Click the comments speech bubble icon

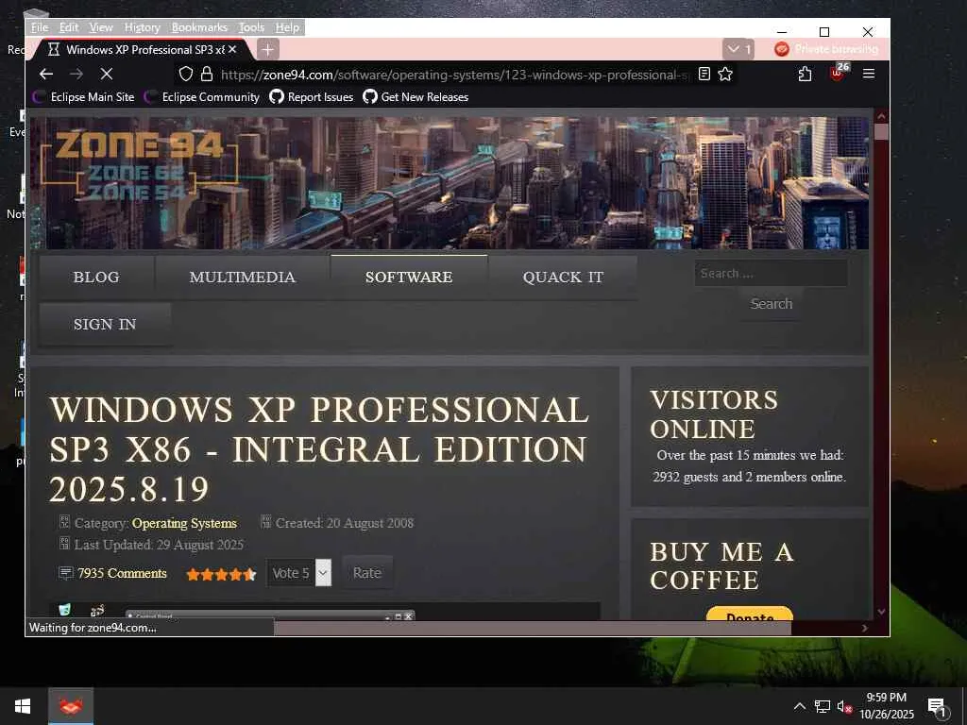tap(65, 573)
